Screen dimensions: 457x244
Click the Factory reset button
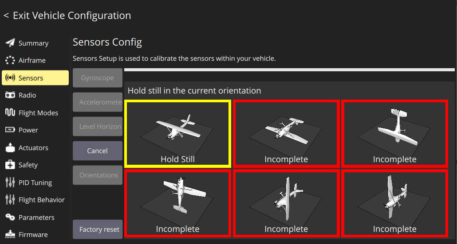98,229
